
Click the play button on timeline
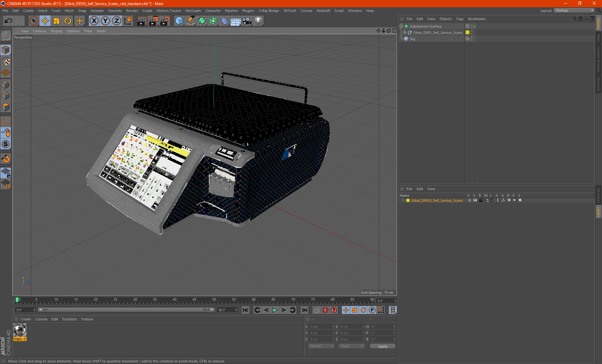pos(274,310)
